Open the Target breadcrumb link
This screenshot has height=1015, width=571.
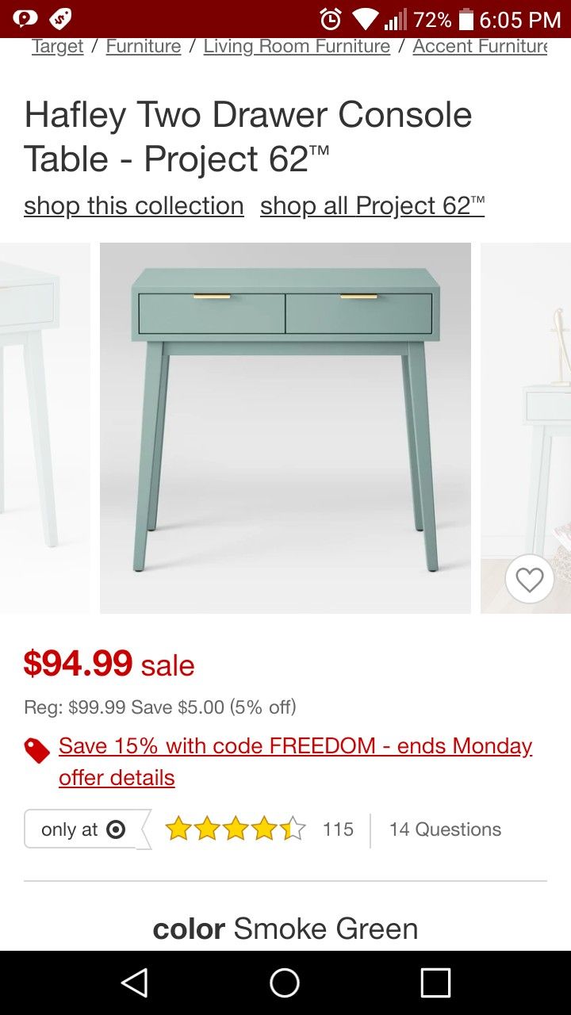click(57, 47)
